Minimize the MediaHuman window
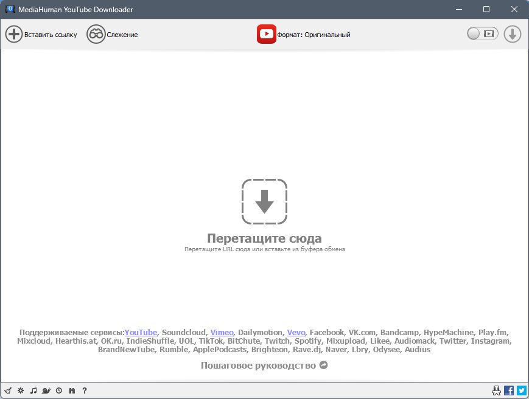Viewport: 529px width, 399px height. (459, 9)
